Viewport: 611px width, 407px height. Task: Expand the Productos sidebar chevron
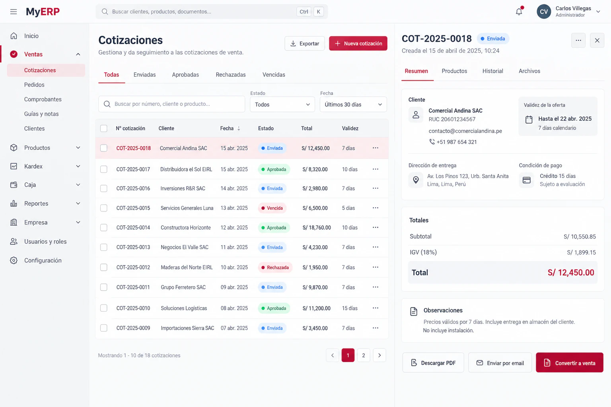(78, 147)
